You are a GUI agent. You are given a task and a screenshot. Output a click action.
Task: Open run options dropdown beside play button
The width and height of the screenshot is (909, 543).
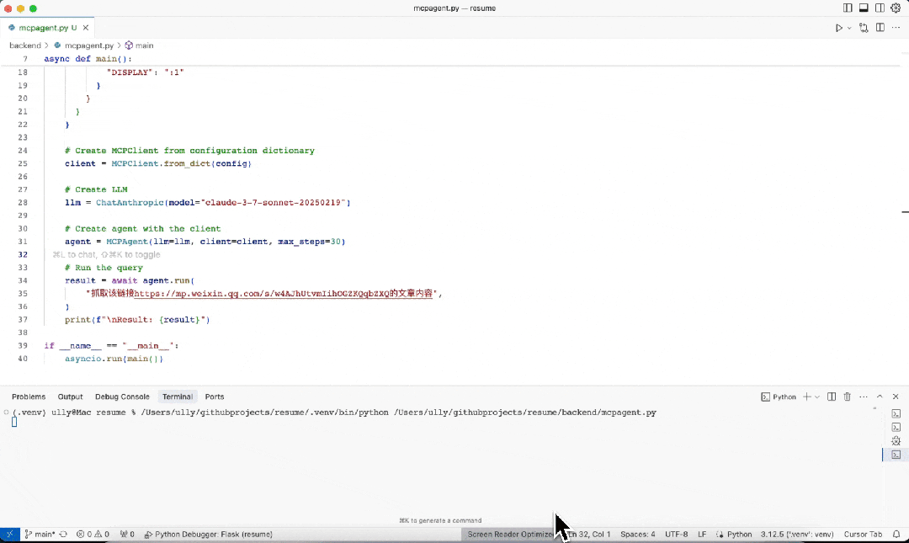849,28
